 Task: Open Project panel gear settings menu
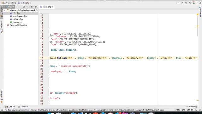coord(32,7)
